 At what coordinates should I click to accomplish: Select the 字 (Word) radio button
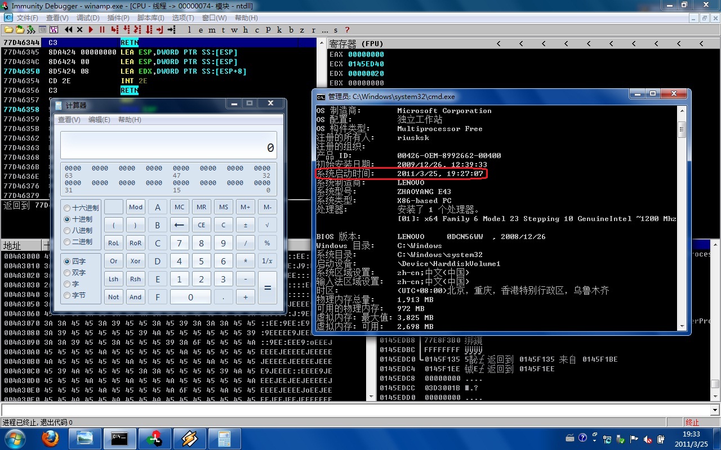(72, 283)
